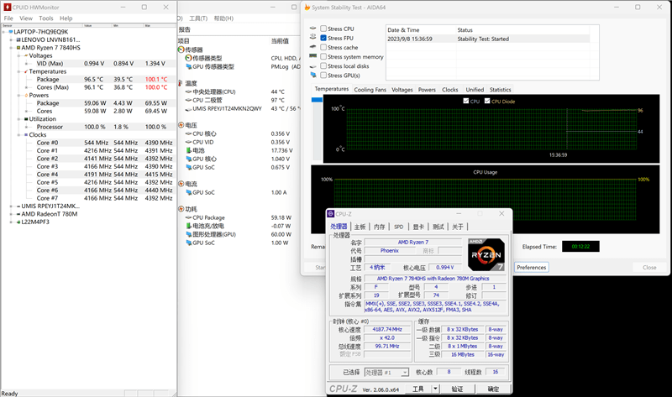Click the Powers flame icon in HWMonitor
The height and width of the screenshot is (397, 672).
pos(26,95)
